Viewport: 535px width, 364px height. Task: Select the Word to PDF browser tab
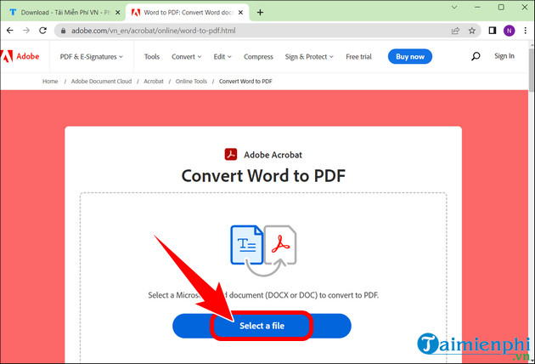[x=188, y=12]
